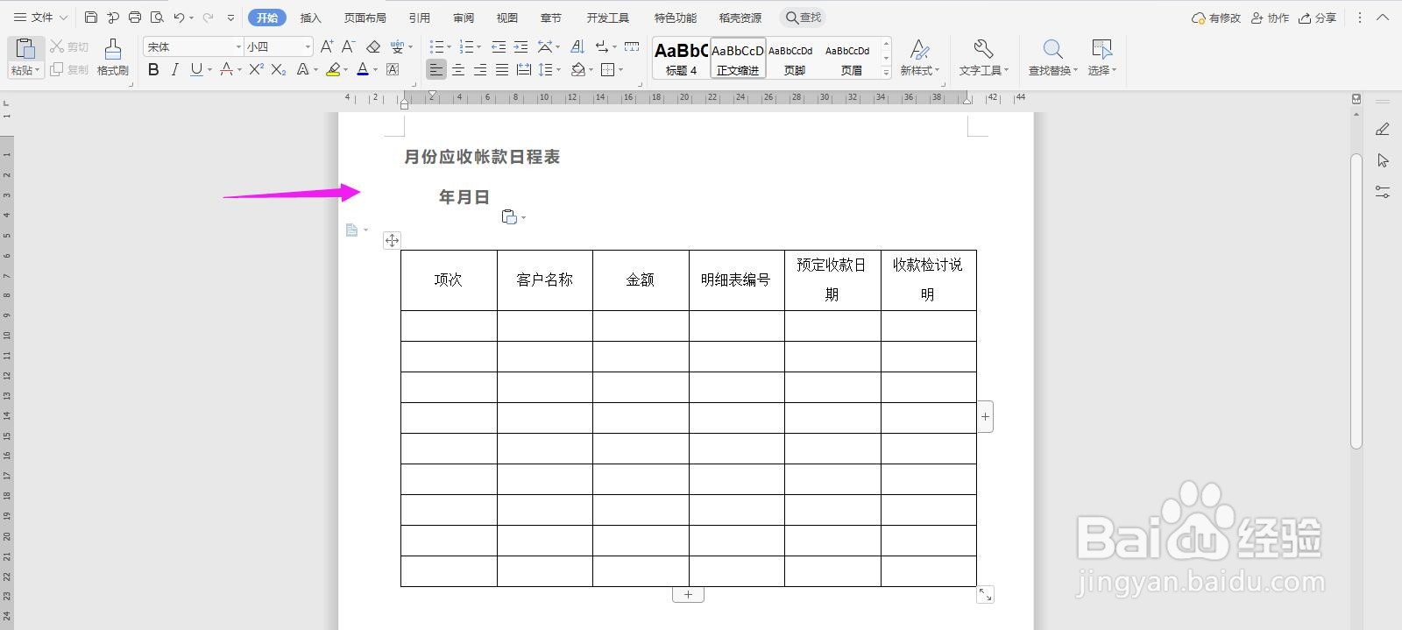Click the vertical scrollbar thumb
This screenshot has height=630, width=1402.
point(1356,301)
